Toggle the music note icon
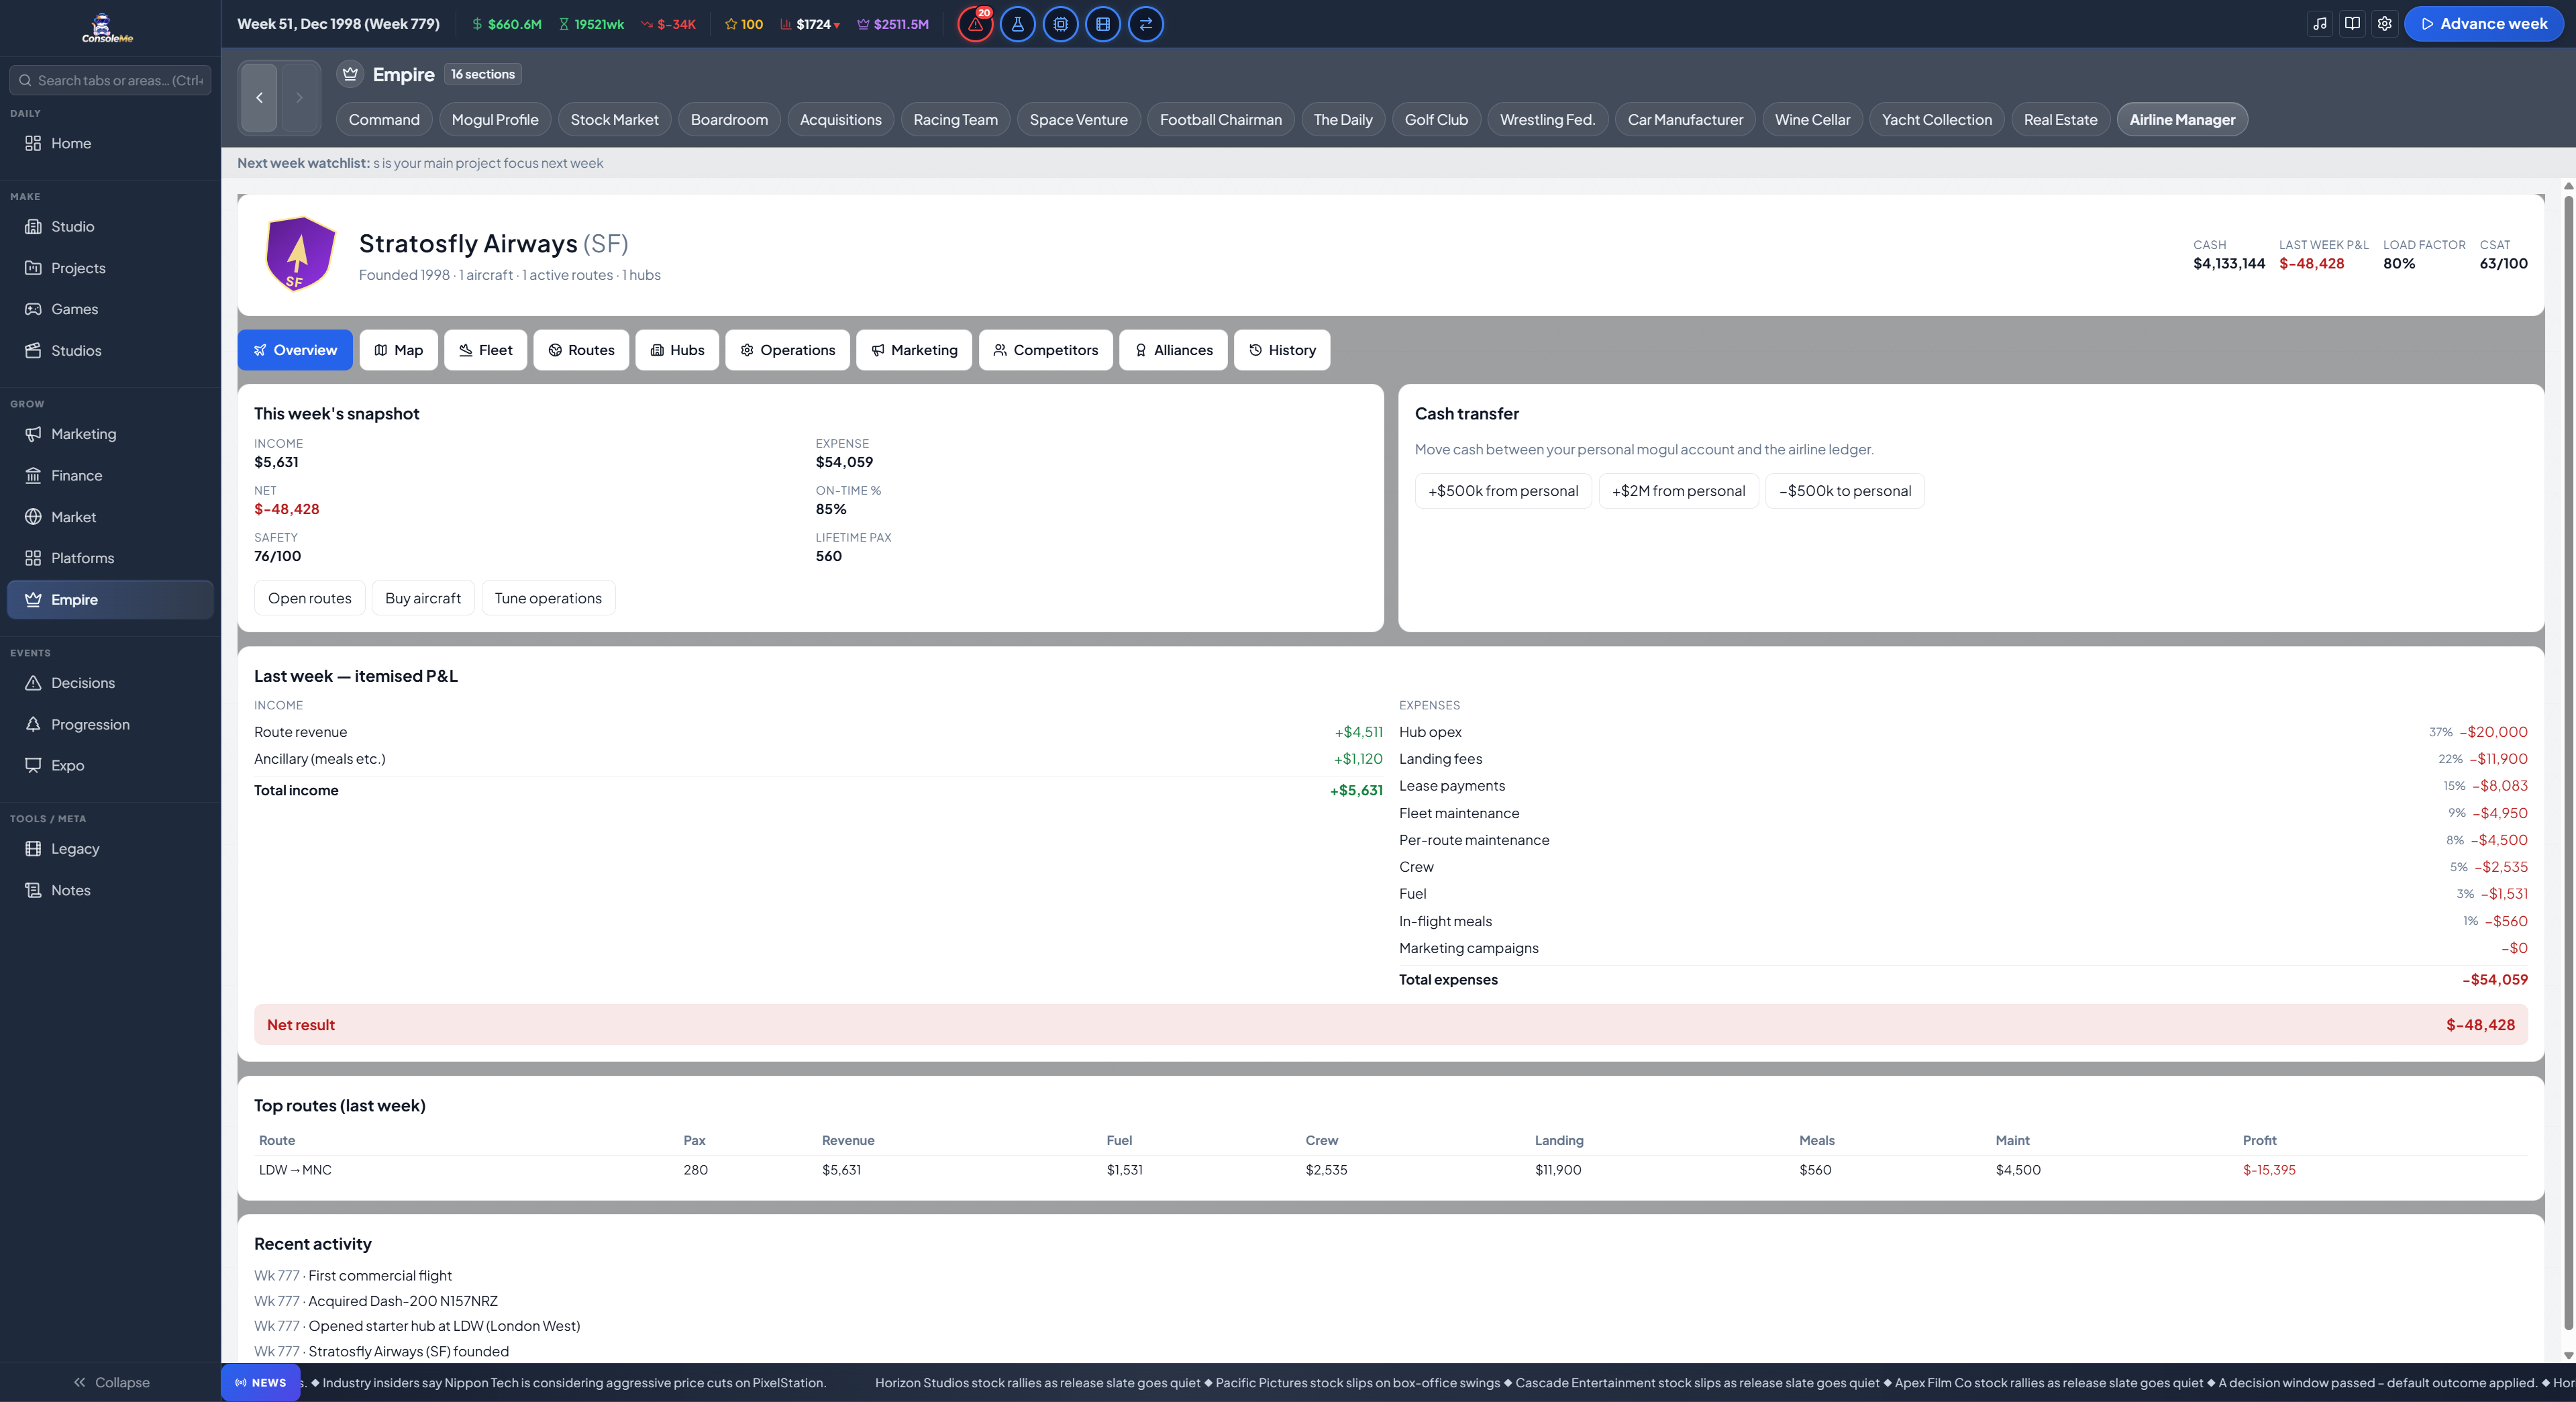The height and width of the screenshot is (1402, 2576). pyautogui.click(x=2320, y=24)
